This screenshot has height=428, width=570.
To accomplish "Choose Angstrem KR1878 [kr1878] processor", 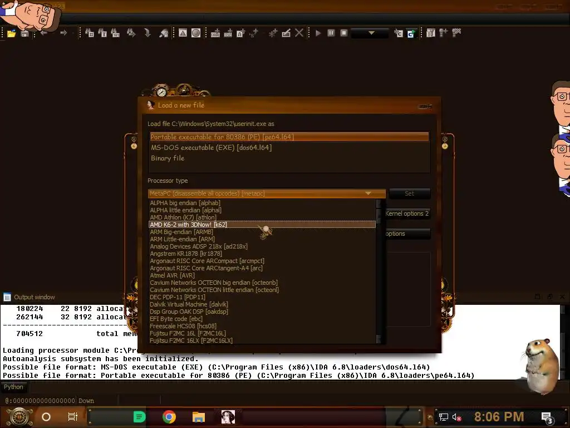I will (x=262, y=254).
